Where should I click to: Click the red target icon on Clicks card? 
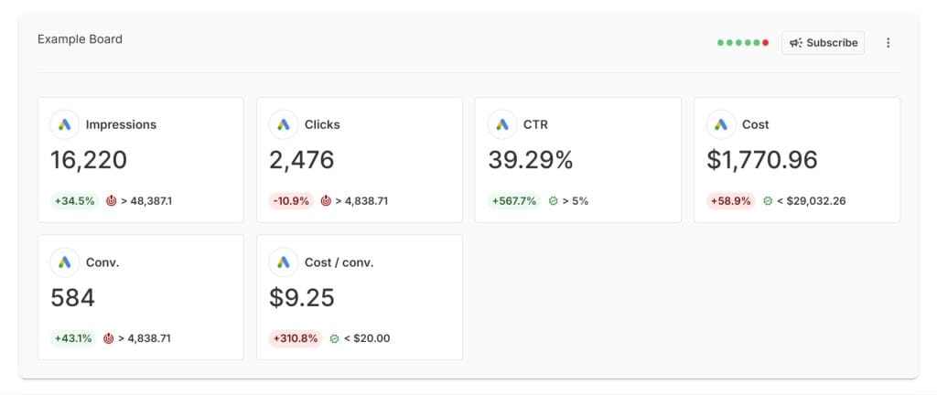(x=326, y=200)
